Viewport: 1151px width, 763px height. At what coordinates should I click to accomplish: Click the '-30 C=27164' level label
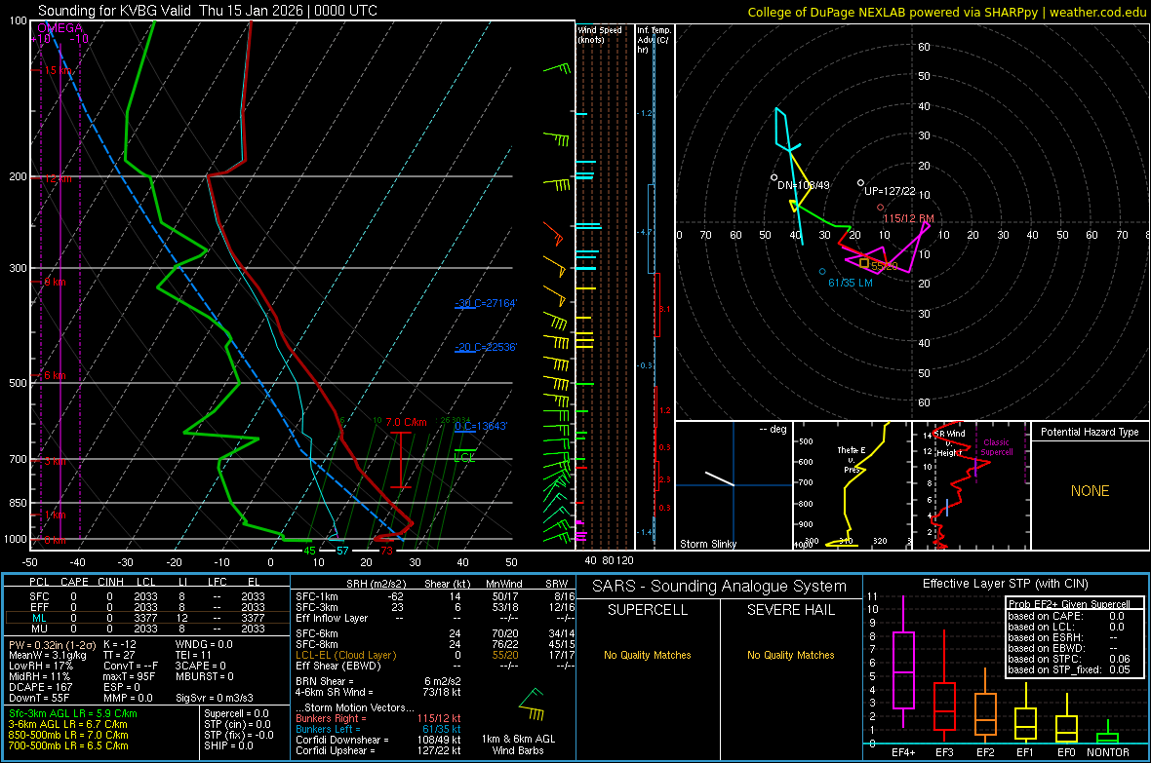(485, 303)
